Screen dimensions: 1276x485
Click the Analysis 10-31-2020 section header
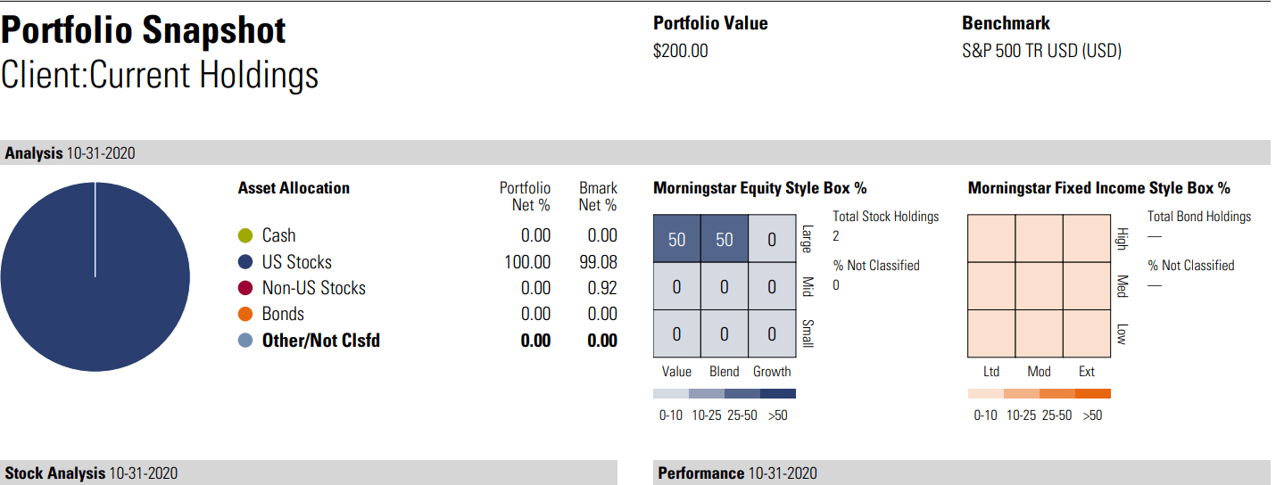click(70, 153)
